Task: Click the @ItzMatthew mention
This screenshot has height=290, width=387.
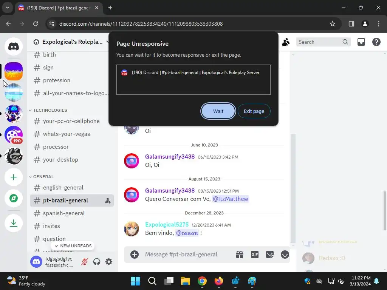Action: (230, 199)
